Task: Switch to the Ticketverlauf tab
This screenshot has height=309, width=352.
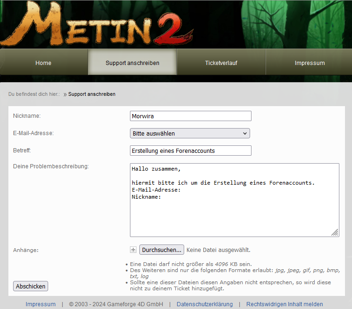Action: (x=221, y=63)
